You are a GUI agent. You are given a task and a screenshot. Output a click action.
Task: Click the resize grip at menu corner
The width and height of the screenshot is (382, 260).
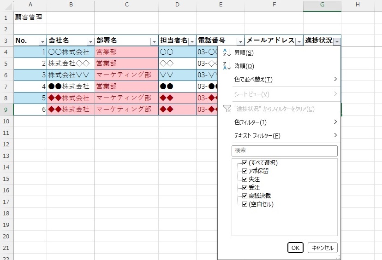tap(338, 257)
